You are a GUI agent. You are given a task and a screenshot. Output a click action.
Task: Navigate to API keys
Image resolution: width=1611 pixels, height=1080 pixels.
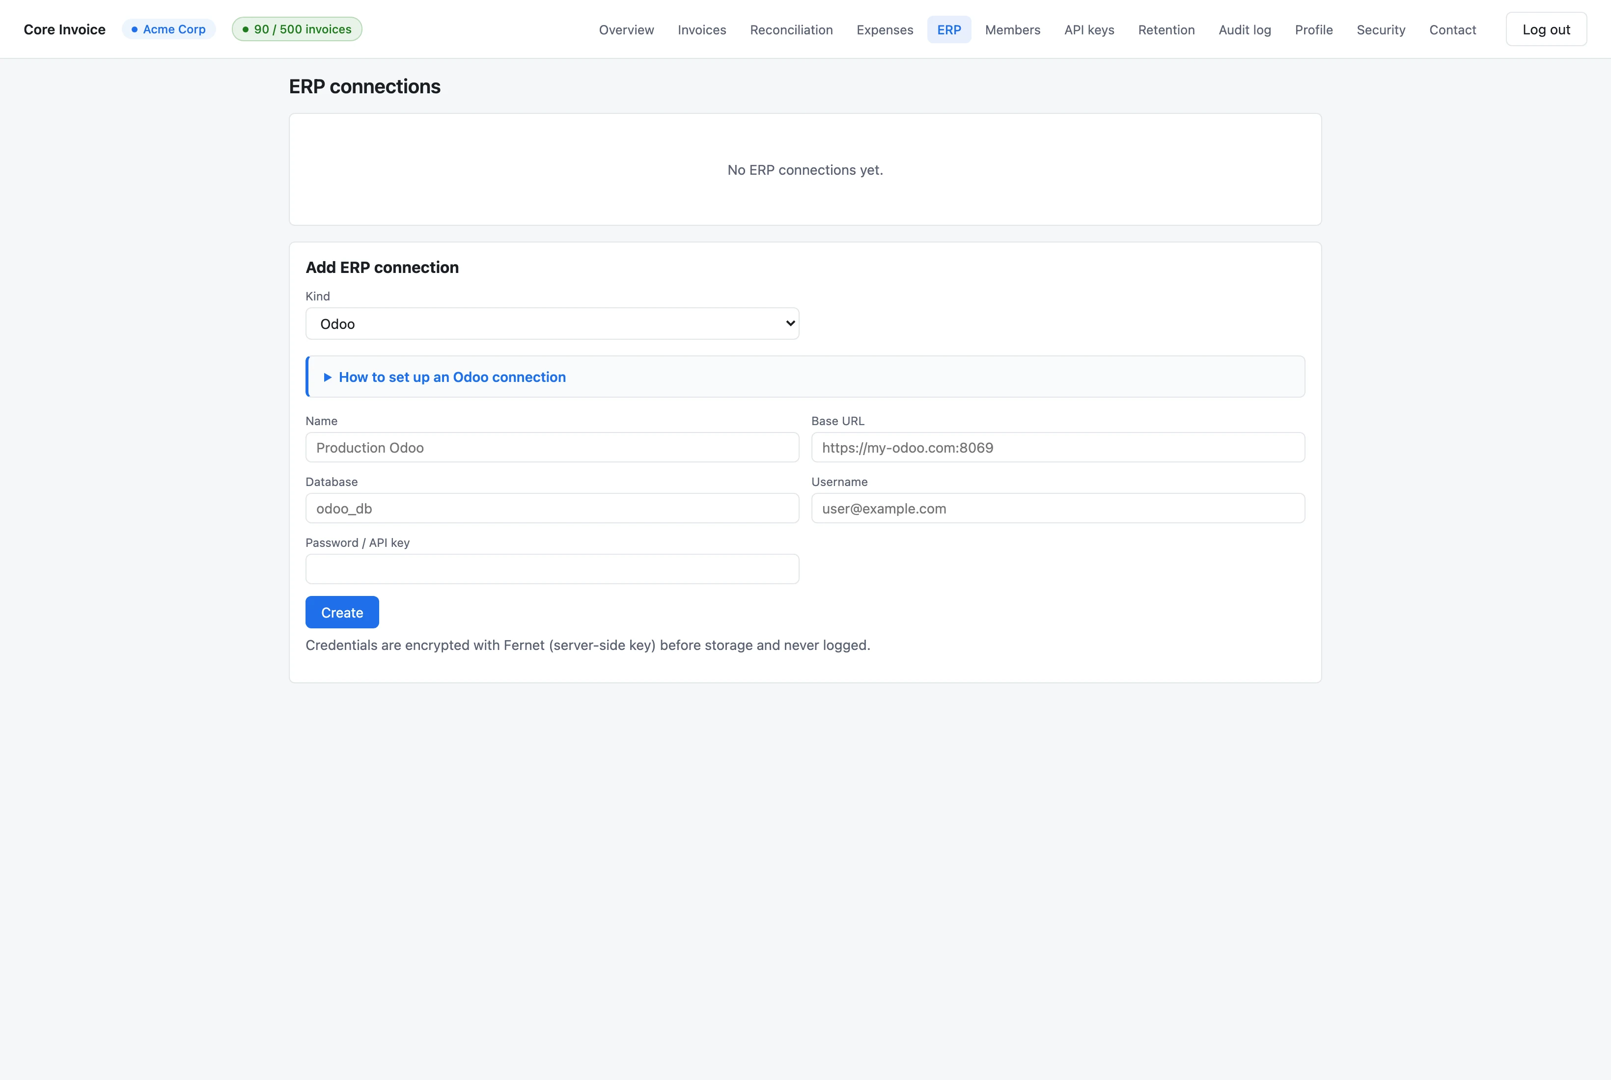(x=1089, y=29)
